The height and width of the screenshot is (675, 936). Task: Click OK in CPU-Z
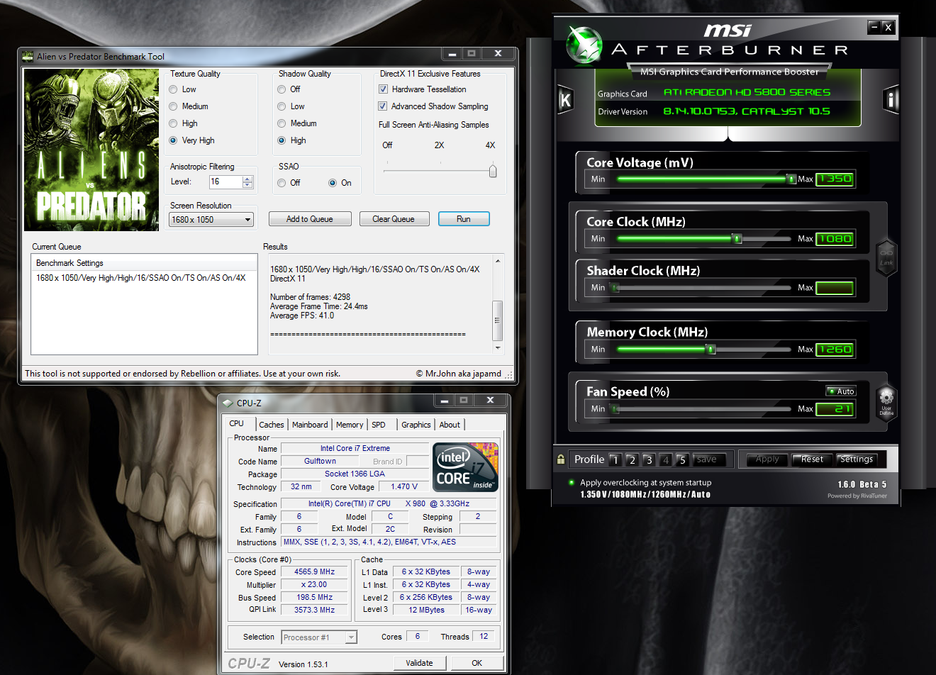(x=477, y=663)
